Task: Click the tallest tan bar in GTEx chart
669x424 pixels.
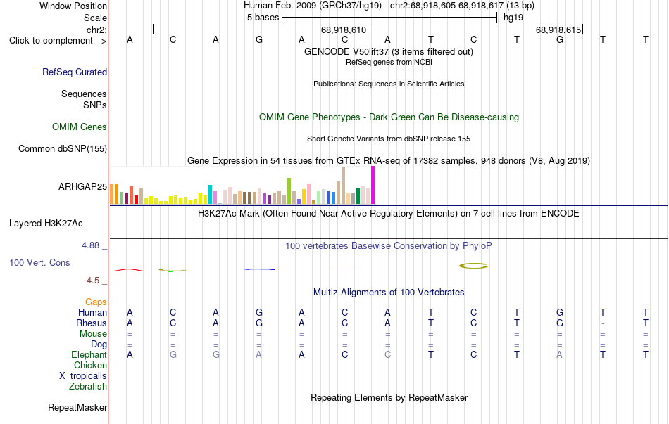Action: (344, 186)
